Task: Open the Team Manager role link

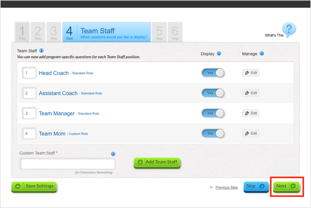Action: [x=57, y=113]
